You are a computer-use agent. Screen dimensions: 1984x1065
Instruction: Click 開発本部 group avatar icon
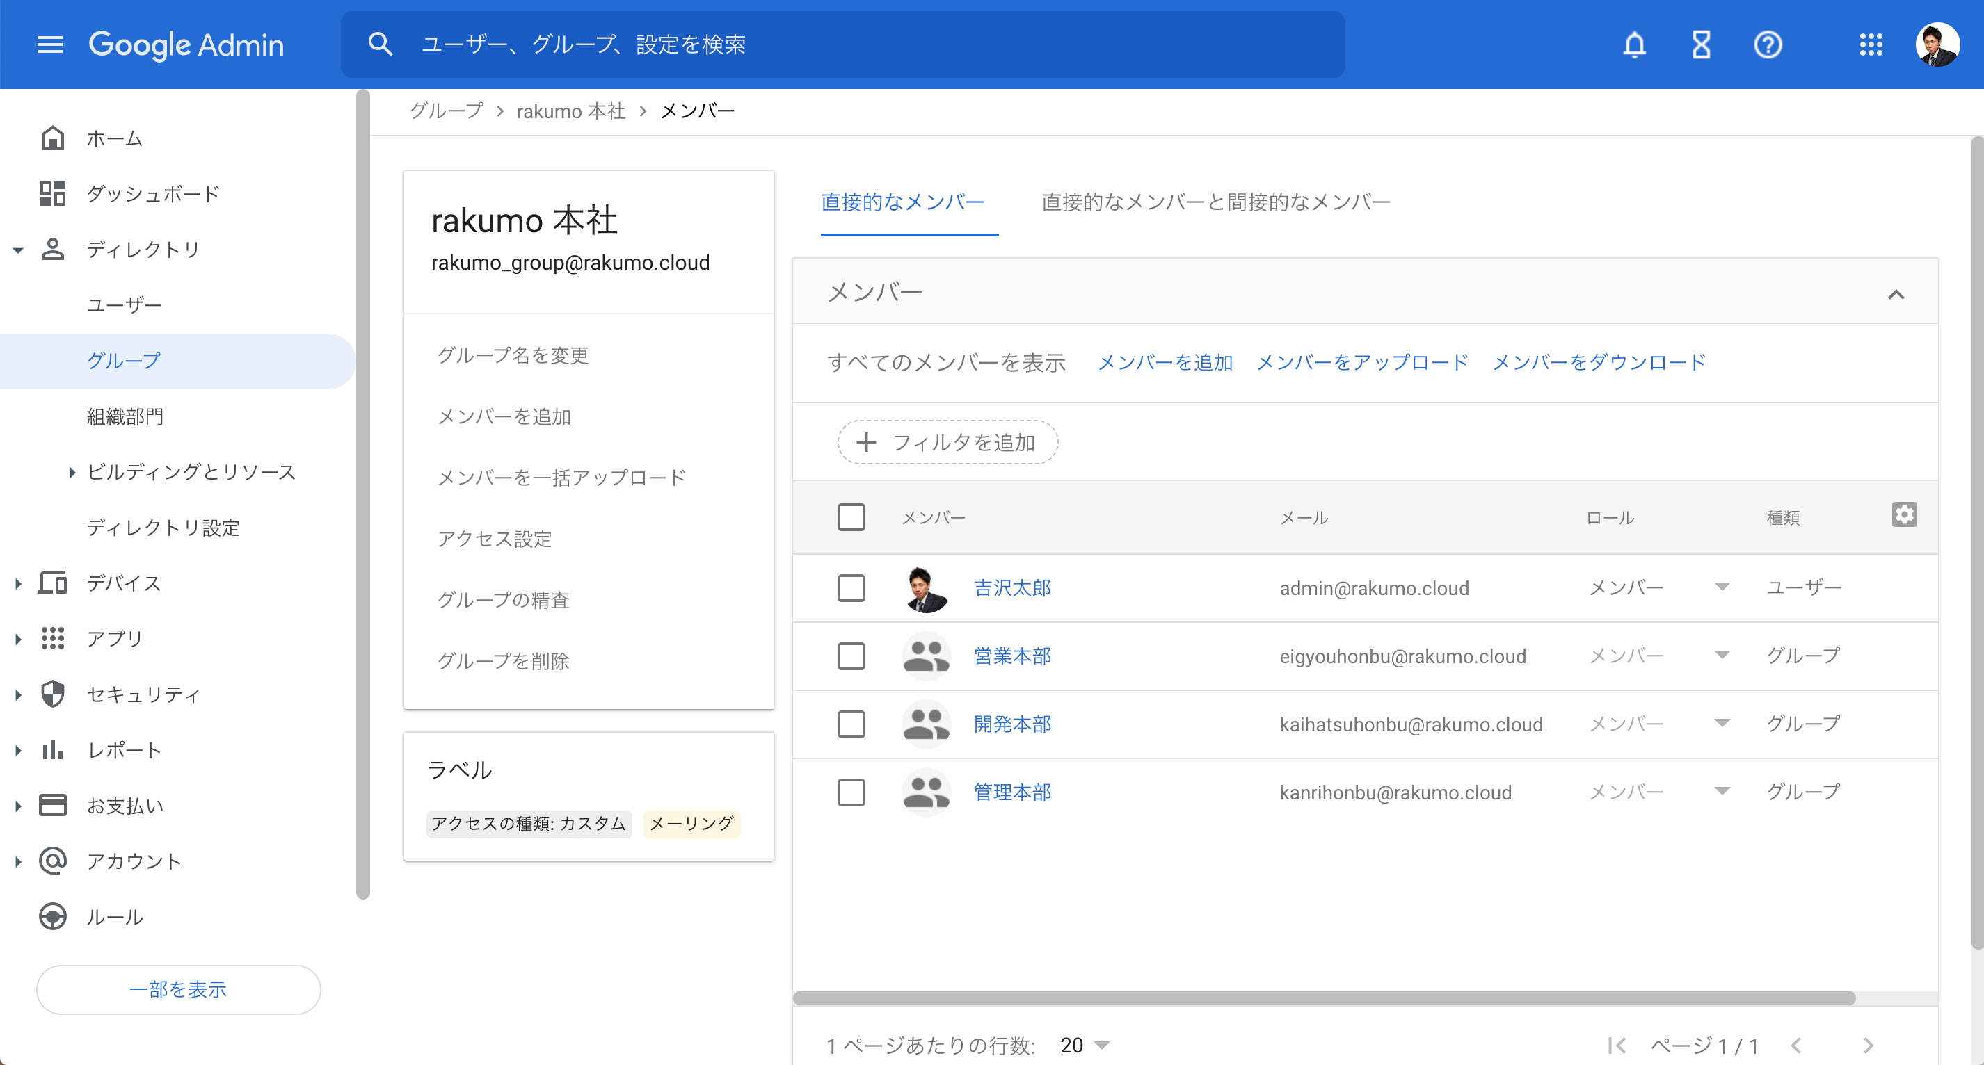pyautogui.click(x=926, y=724)
